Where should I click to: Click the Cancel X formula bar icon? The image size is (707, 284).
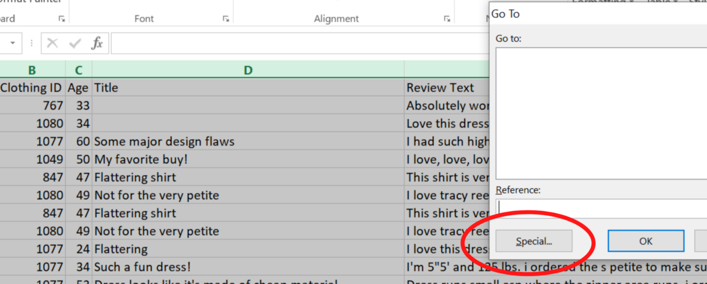click(x=53, y=43)
